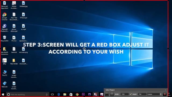
Task: Select New Text Document on the desktop
Action: [14, 16]
